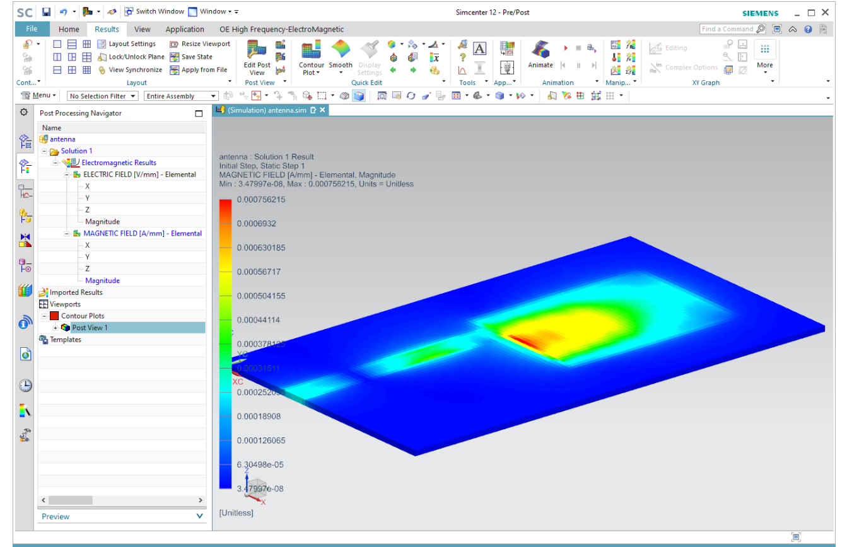Toggle View Synchronize option
Image resolution: width=852 pixels, height=547 pixels.
point(130,70)
